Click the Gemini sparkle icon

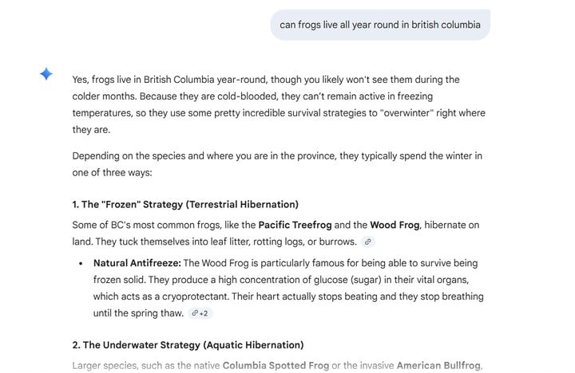pyautogui.click(x=46, y=74)
